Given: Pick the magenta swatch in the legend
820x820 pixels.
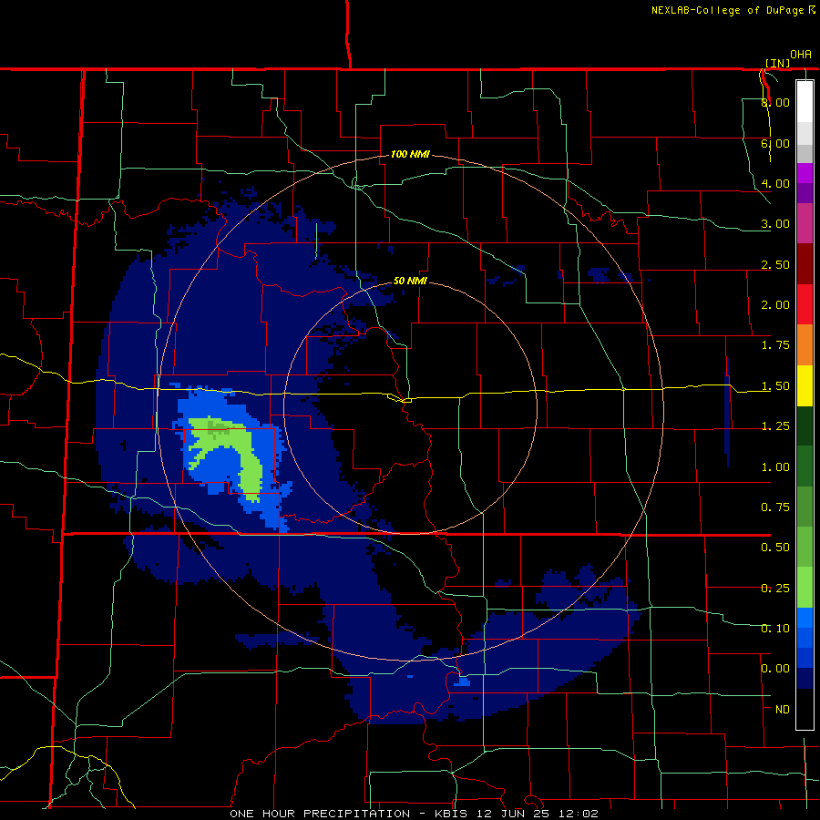Looking at the screenshot, I should 805,223.
